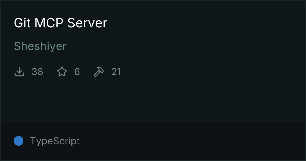Open the Git MCP Server title
Screen dimensions: 306x161
coord(60,23)
